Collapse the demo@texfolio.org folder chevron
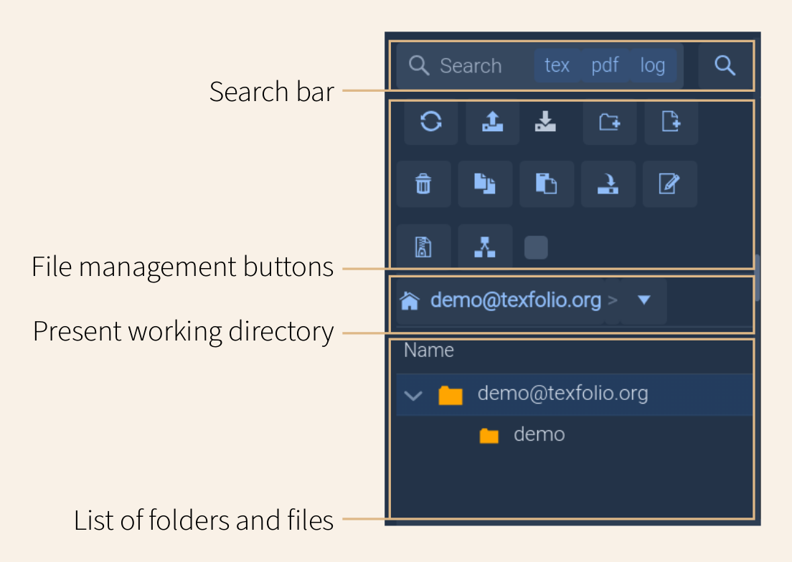This screenshot has height=562, width=792. point(413,395)
